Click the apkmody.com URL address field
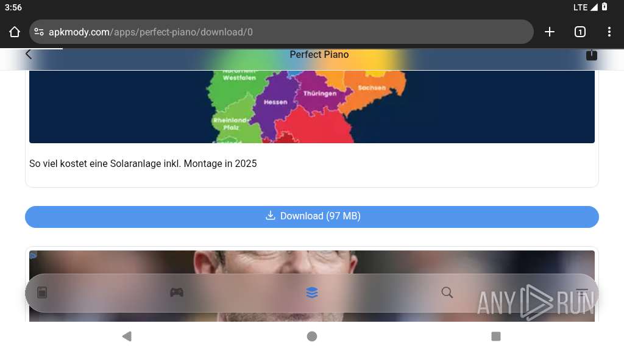 click(x=281, y=32)
